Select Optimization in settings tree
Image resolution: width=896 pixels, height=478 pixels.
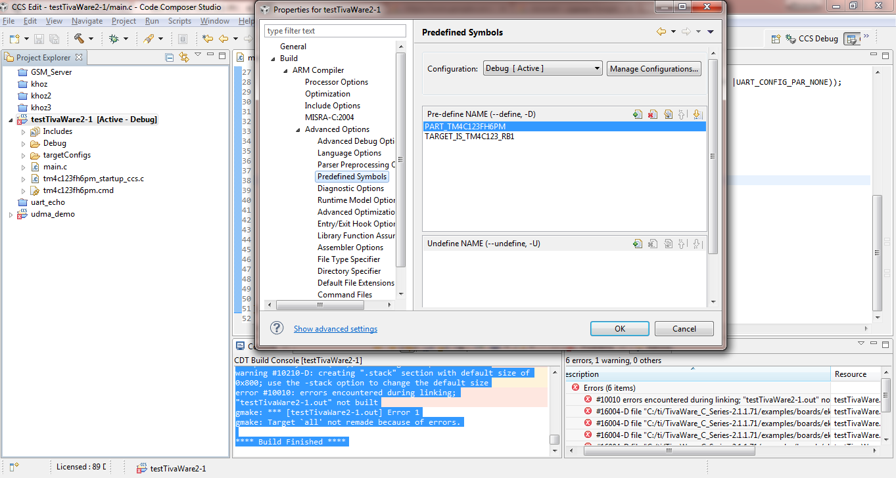327,94
